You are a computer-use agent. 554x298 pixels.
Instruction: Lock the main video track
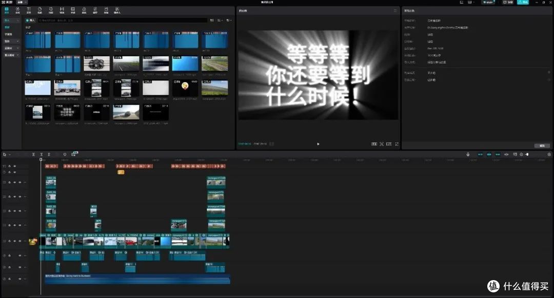(x=10, y=241)
